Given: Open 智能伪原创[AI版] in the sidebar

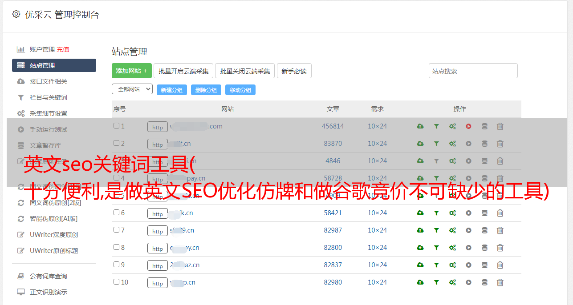Looking at the screenshot, I should tap(54, 219).
